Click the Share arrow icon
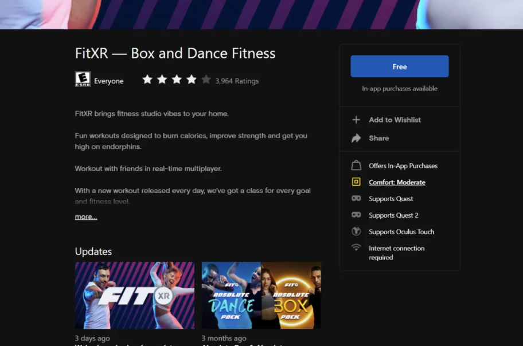523x346 pixels. (x=356, y=138)
